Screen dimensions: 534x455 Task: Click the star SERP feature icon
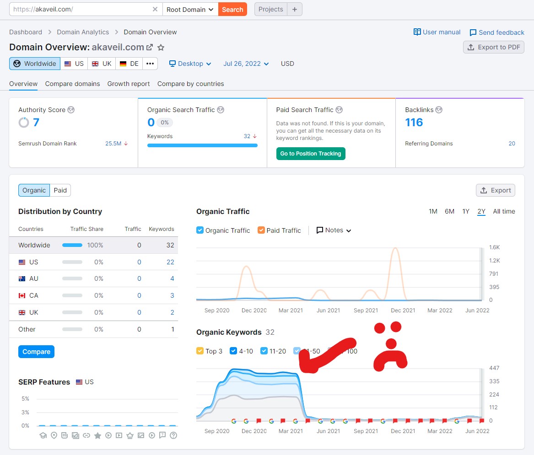(x=97, y=435)
